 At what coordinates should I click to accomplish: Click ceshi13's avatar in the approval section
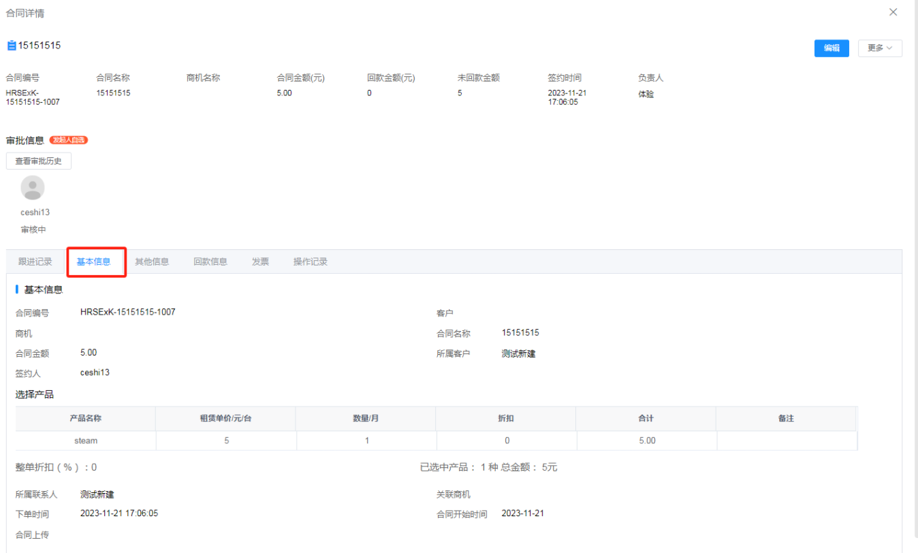click(33, 187)
